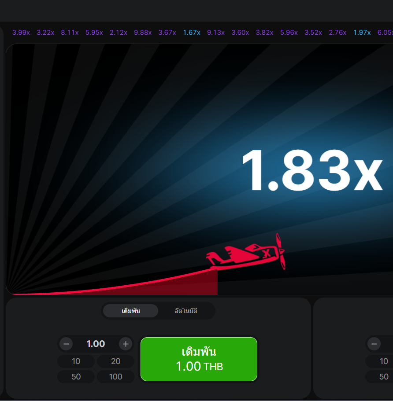Screen dimensions: 393x401
Task: Open the blue 1.97x history entry
Action: (362, 33)
